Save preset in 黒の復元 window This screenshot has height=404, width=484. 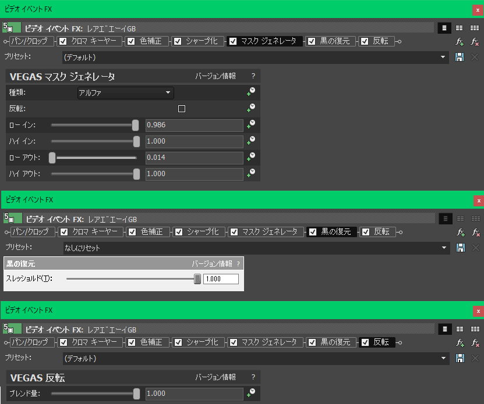tap(461, 248)
